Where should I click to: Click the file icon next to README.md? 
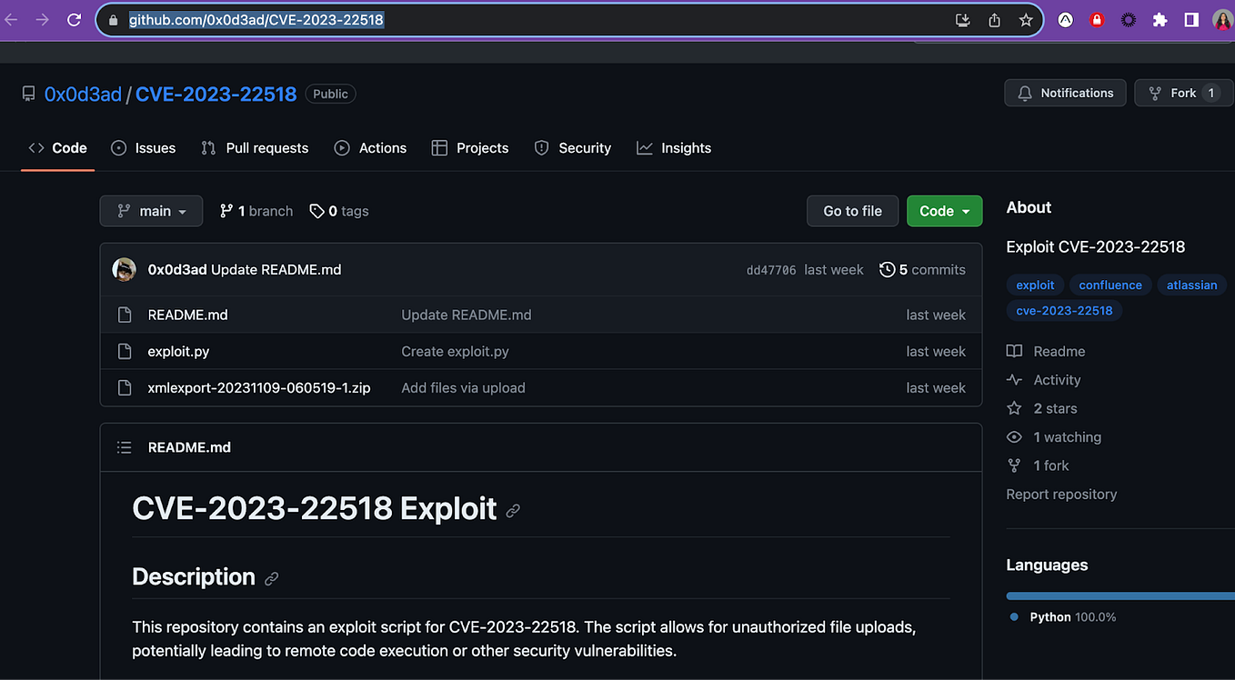[126, 315]
